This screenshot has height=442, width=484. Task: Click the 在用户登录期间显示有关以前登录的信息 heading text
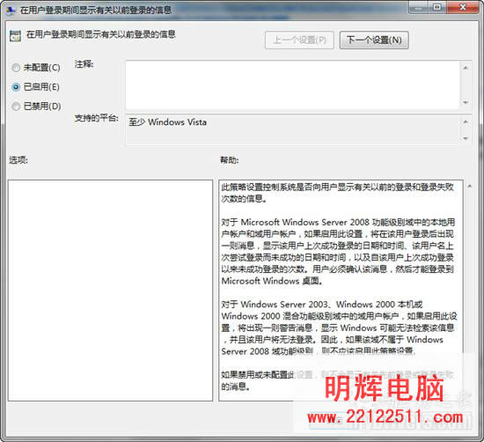(101, 34)
